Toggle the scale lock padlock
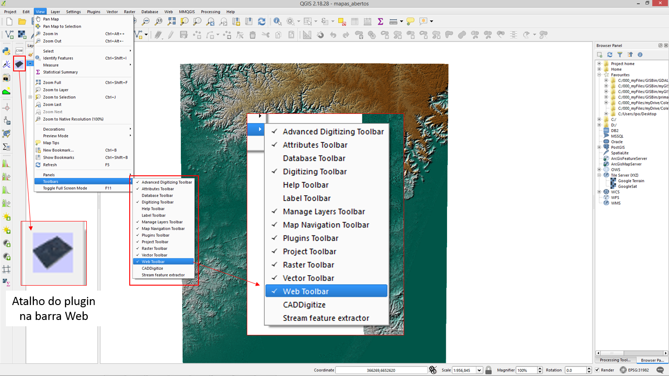669x376 pixels. [x=488, y=370]
